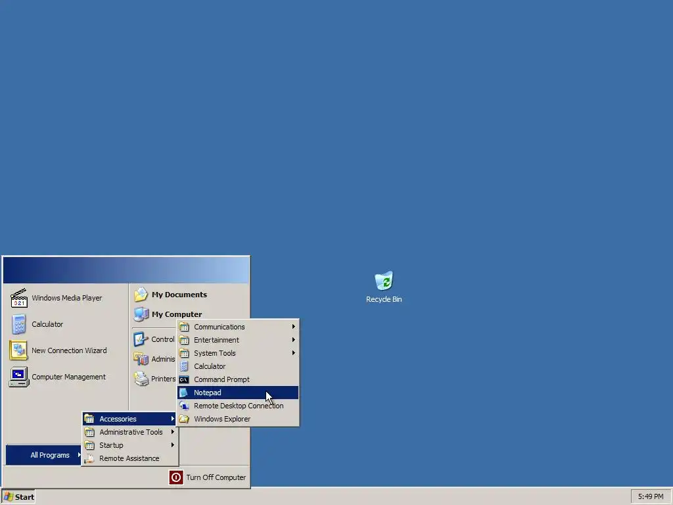Click the Entertainment folder icon
The width and height of the screenshot is (673, 505).
coord(184,340)
